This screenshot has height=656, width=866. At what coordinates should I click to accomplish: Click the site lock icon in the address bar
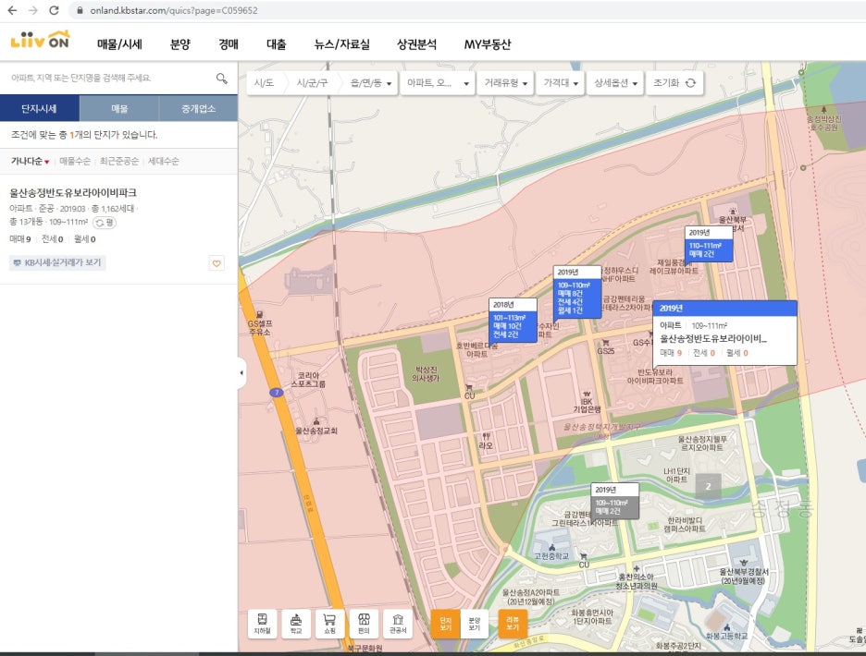[x=80, y=10]
